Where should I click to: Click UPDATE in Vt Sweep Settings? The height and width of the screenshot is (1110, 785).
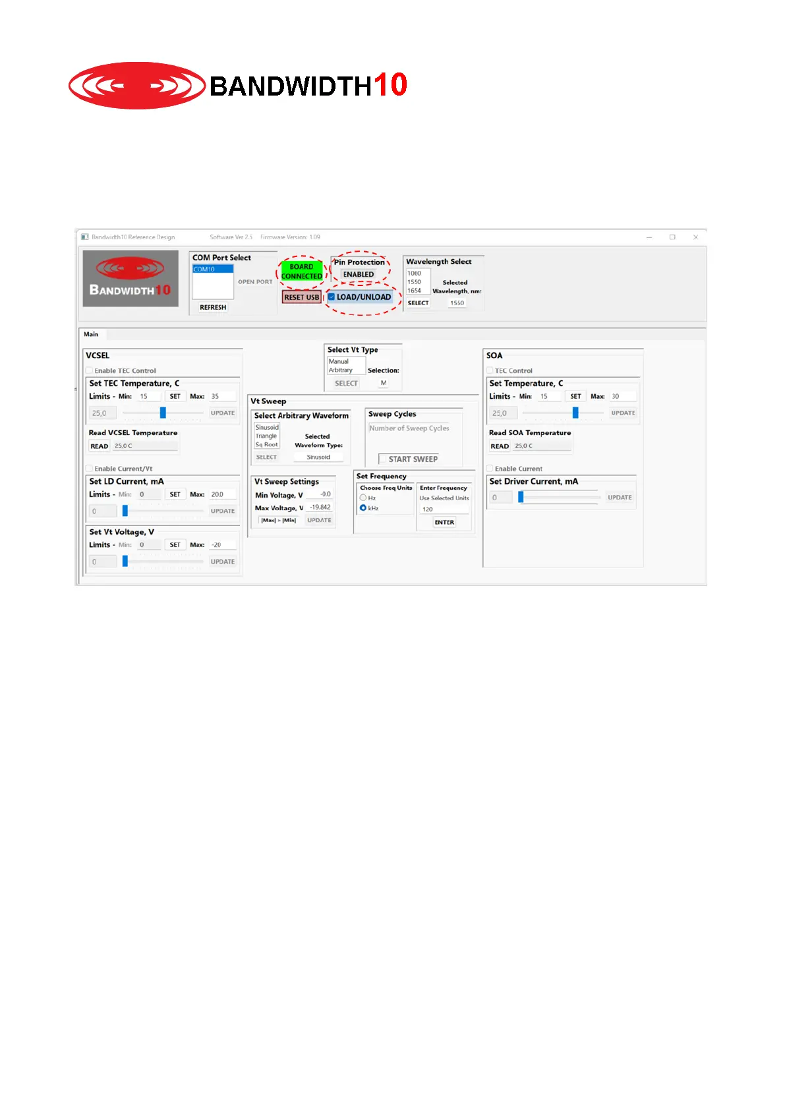[319, 521]
